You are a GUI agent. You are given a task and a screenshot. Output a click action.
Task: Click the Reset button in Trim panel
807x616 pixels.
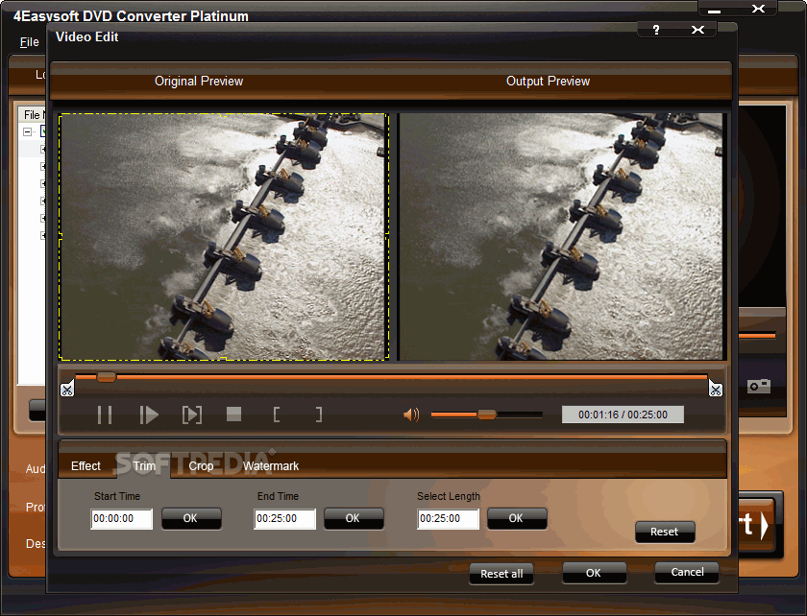[665, 532]
